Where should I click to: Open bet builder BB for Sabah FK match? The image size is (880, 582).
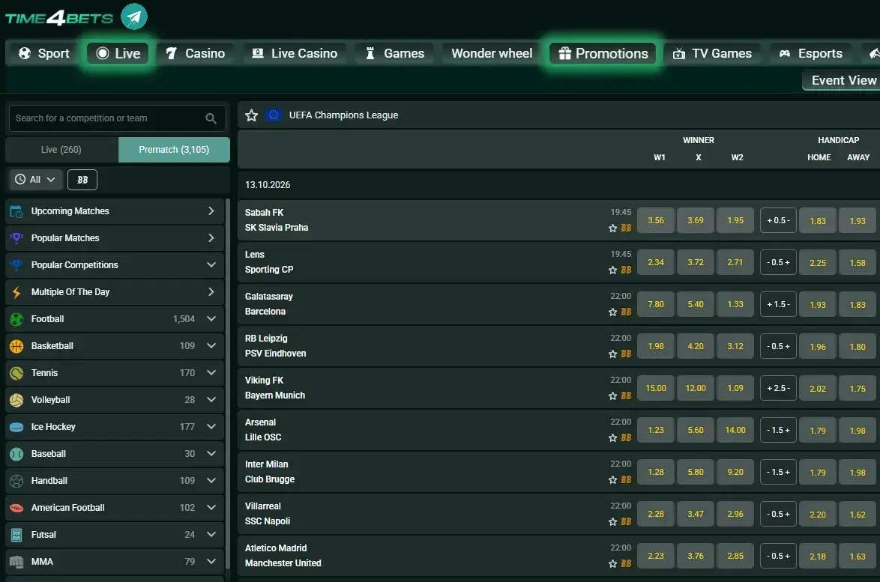(x=626, y=228)
